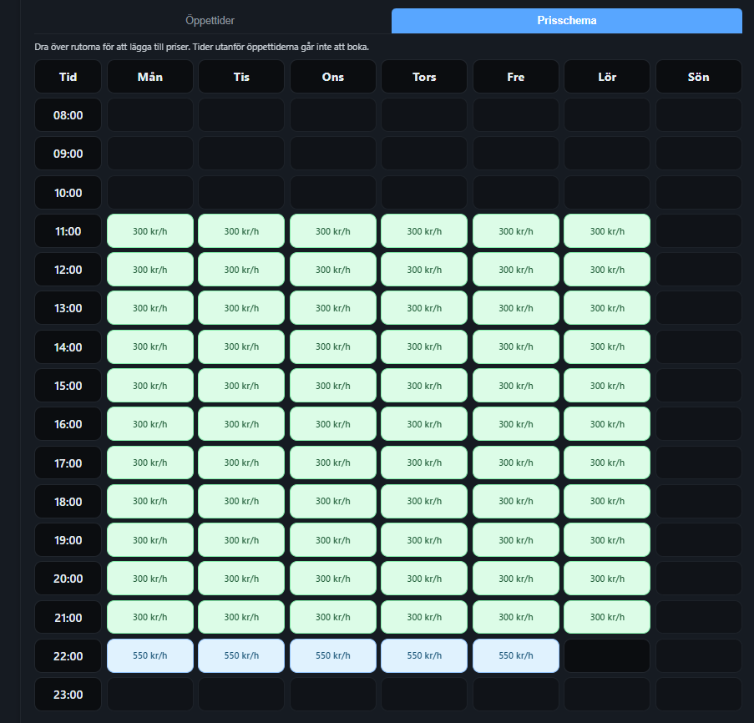Click the Sön column header
The width and height of the screenshot is (754, 723).
coord(699,77)
